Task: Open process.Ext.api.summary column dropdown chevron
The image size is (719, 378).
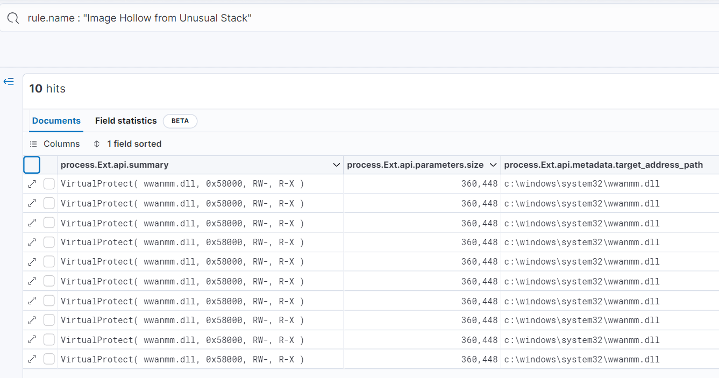Action: [336, 165]
